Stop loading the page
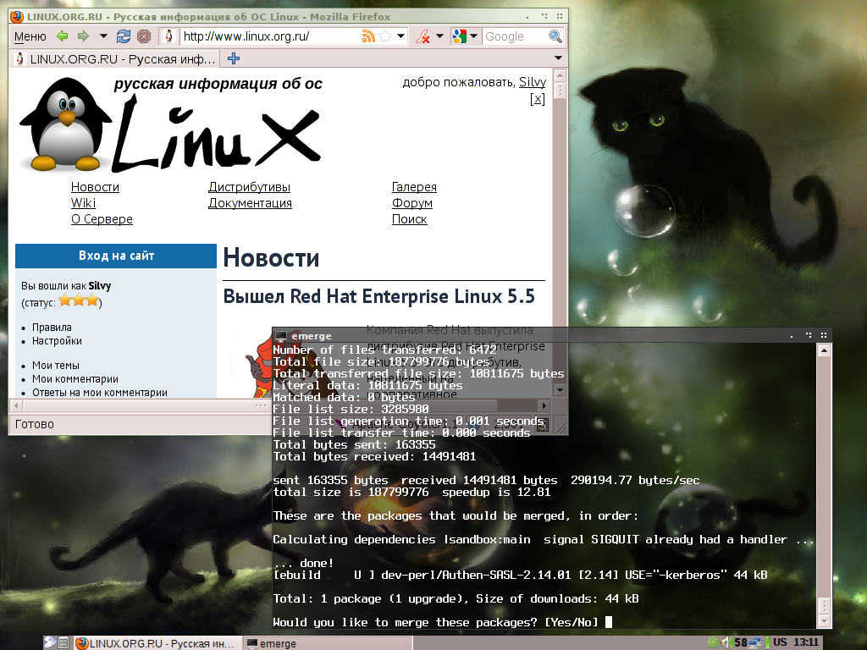The width and height of the screenshot is (867, 650). [144, 36]
